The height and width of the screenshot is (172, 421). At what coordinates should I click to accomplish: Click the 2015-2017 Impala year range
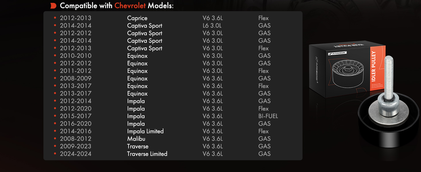[x=76, y=116]
